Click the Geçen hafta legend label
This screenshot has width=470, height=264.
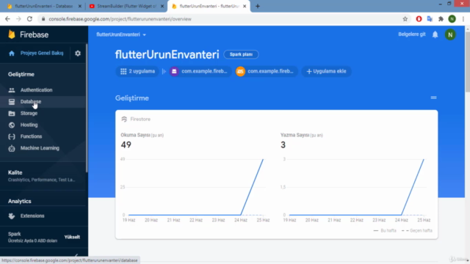[x=421, y=230]
